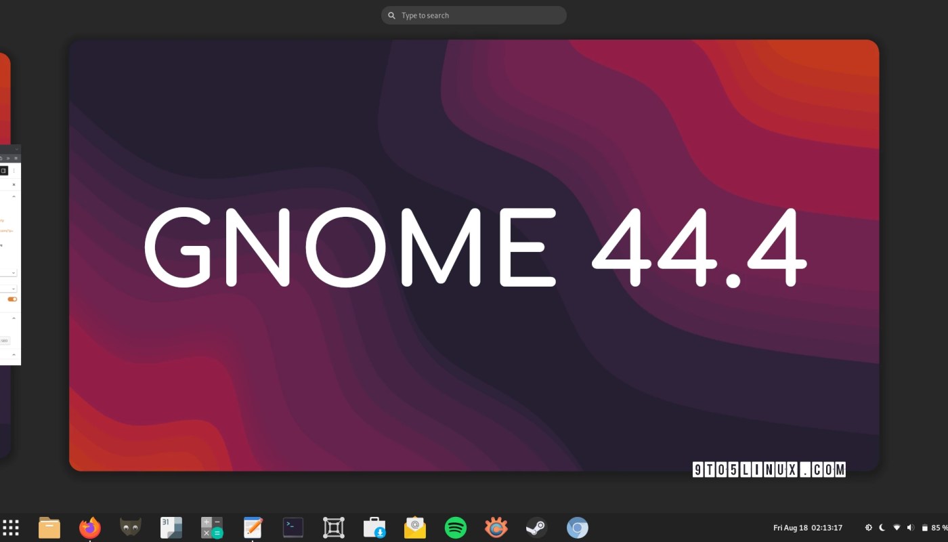Screen dimensions: 948x542
Task: Launch the Files manager from dock
Action: click(49, 528)
